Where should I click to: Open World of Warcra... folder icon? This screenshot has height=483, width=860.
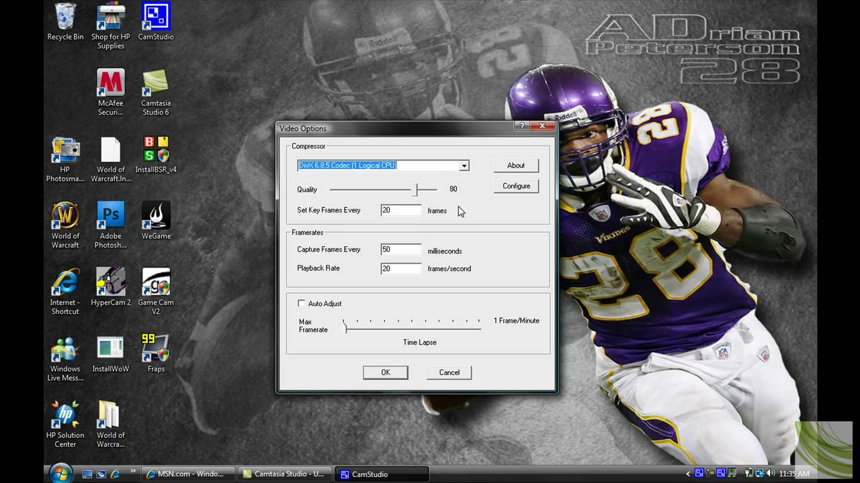click(110, 425)
